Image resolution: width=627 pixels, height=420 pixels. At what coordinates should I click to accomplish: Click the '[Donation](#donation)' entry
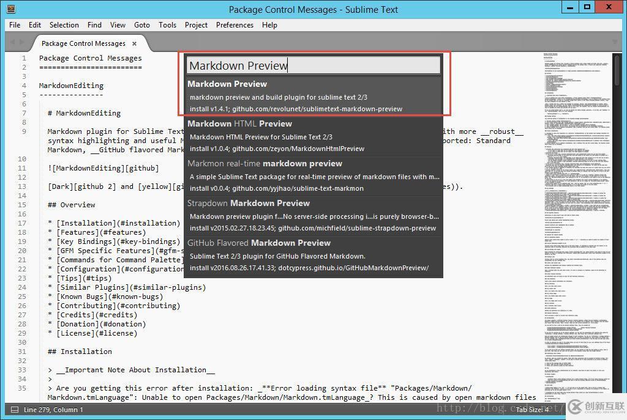click(x=101, y=324)
